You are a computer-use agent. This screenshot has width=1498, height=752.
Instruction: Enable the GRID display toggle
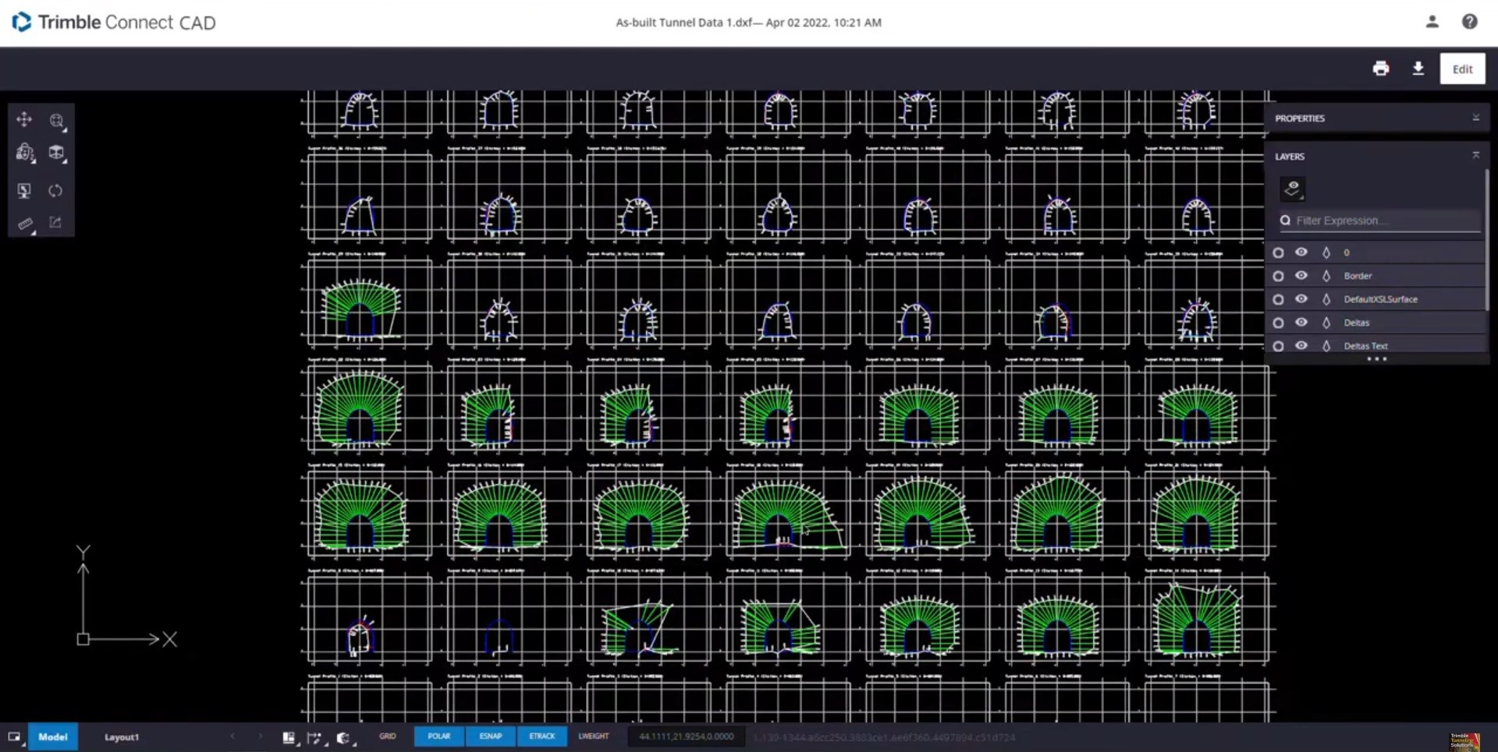click(x=388, y=736)
